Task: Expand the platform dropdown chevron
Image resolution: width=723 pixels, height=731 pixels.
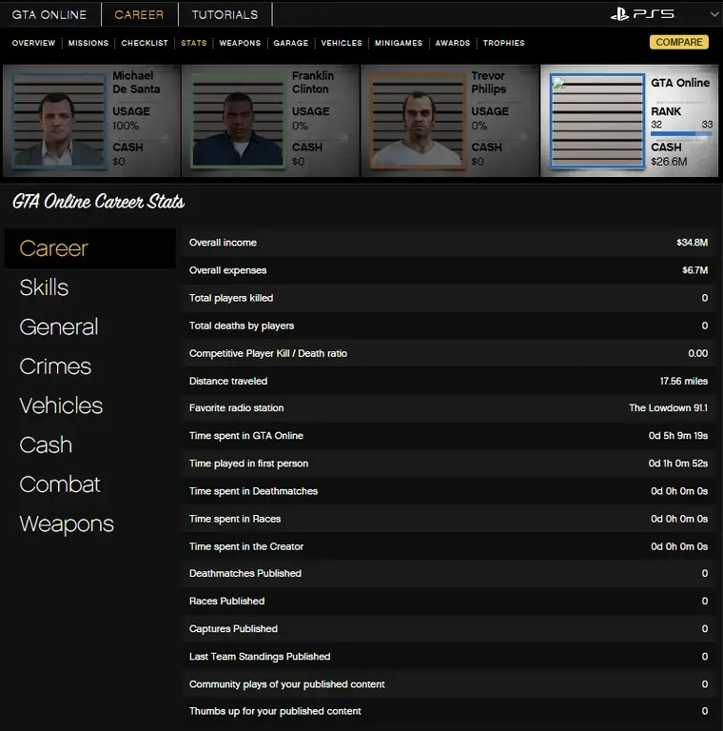Action: (714, 15)
